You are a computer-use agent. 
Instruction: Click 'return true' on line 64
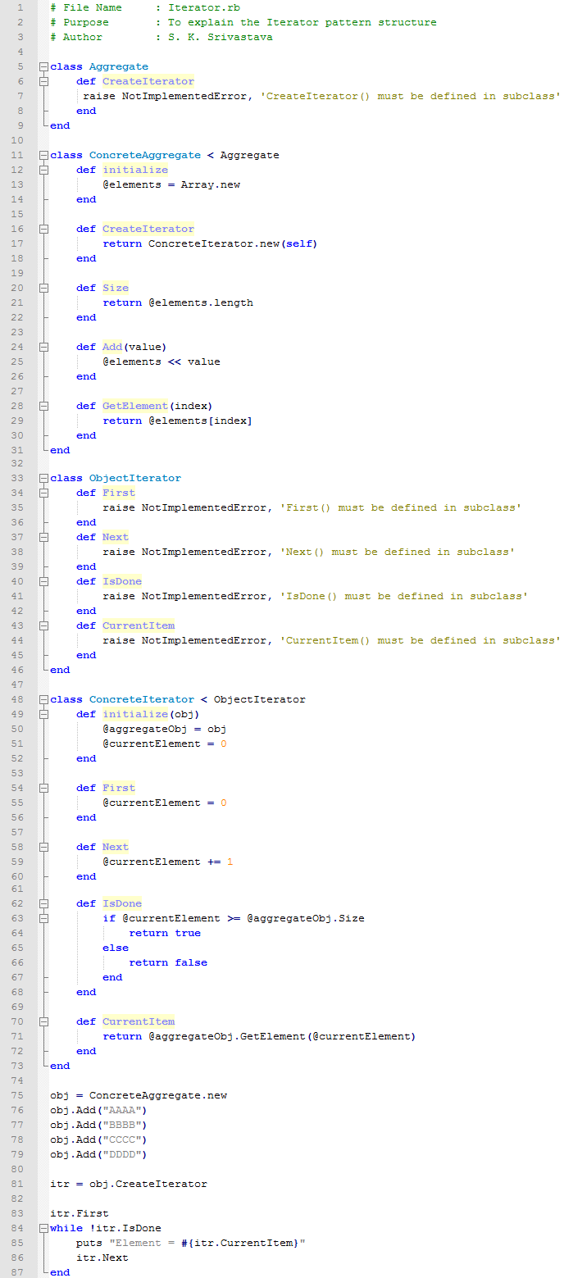165,933
